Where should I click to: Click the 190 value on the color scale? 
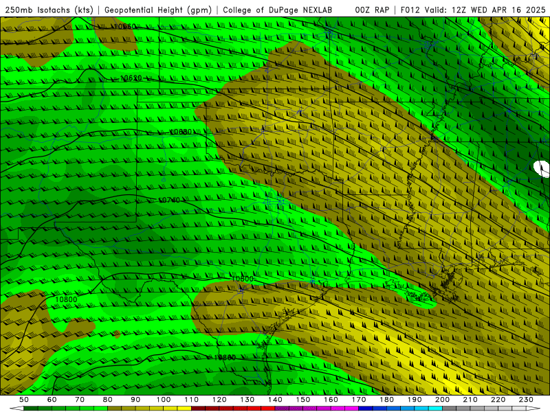pyautogui.click(x=415, y=400)
